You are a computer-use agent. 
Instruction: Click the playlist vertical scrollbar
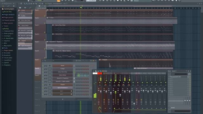[x=202, y=9]
